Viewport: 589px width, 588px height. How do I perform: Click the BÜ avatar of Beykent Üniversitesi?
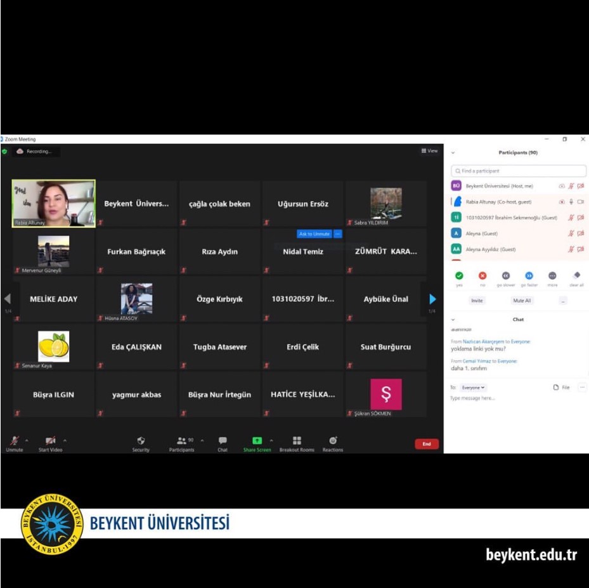click(456, 186)
